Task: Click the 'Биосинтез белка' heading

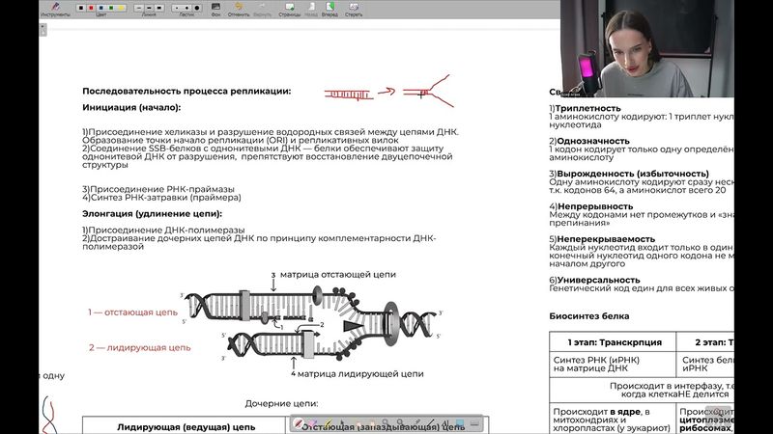Action: click(x=589, y=316)
